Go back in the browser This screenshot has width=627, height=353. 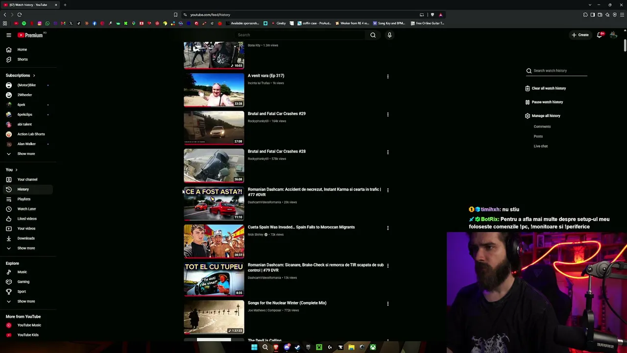click(5, 15)
